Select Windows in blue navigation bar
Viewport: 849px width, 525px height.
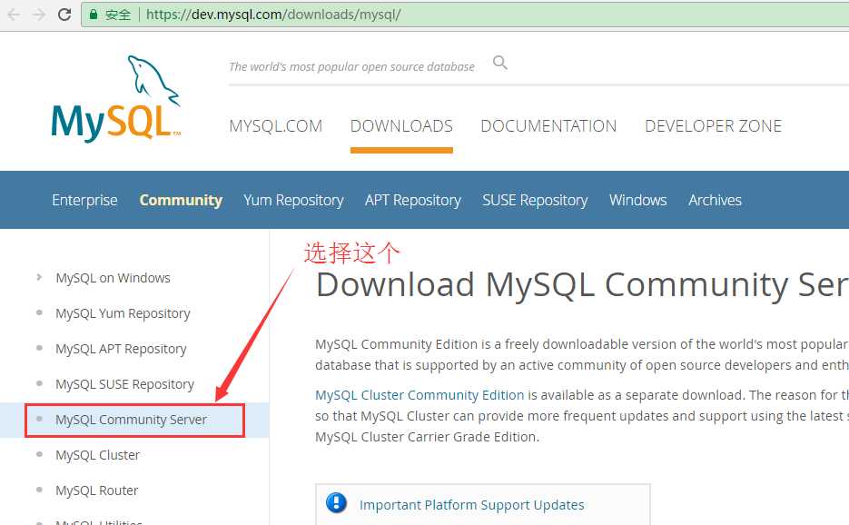click(637, 200)
